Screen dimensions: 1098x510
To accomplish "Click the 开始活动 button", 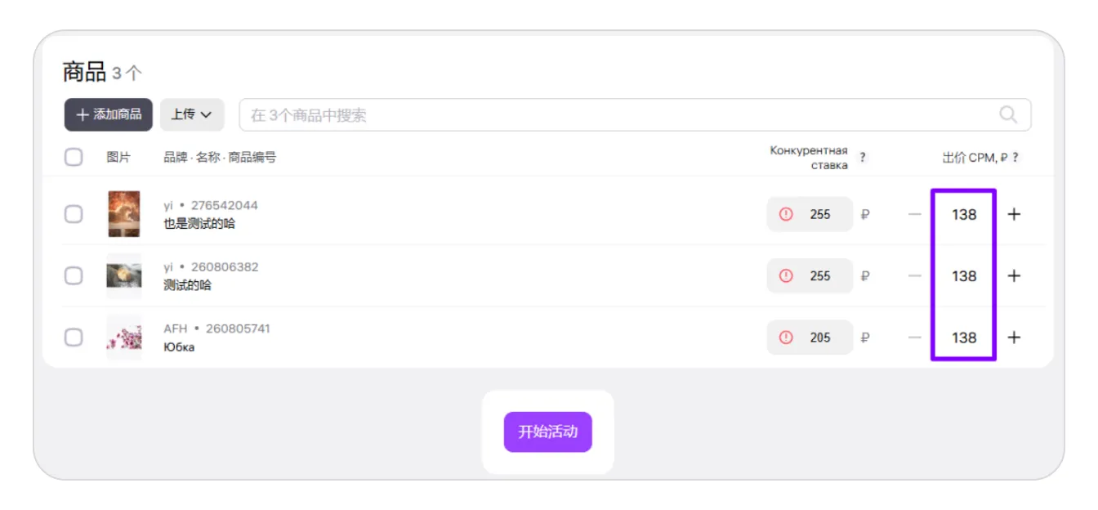I will click(547, 432).
